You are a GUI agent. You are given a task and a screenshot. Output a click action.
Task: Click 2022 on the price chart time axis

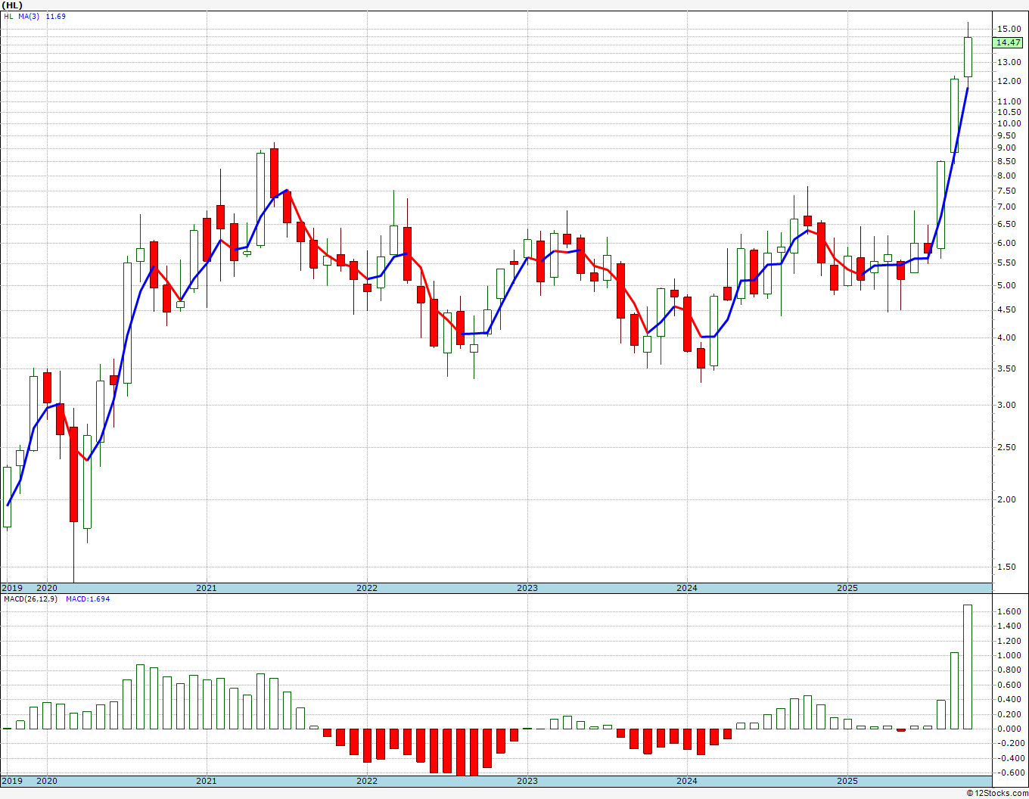point(367,588)
